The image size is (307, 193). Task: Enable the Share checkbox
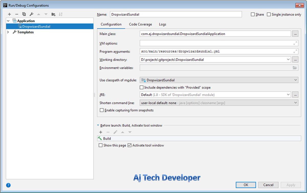253,14
